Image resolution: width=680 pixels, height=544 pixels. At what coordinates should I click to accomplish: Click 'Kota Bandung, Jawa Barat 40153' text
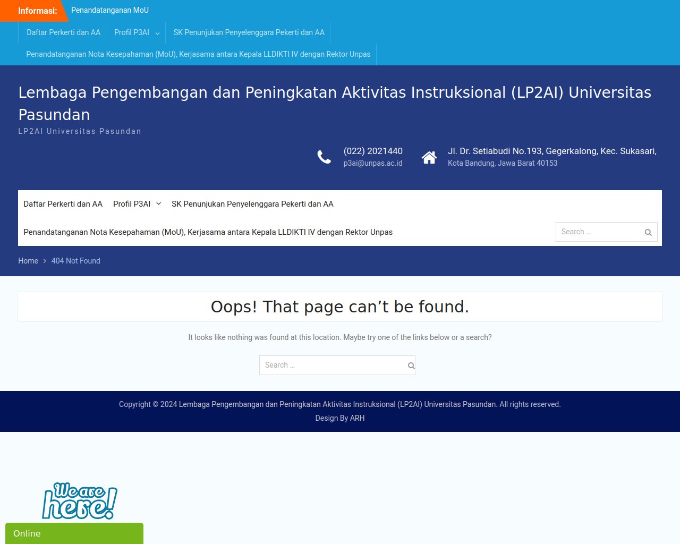[x=503, y=163]
